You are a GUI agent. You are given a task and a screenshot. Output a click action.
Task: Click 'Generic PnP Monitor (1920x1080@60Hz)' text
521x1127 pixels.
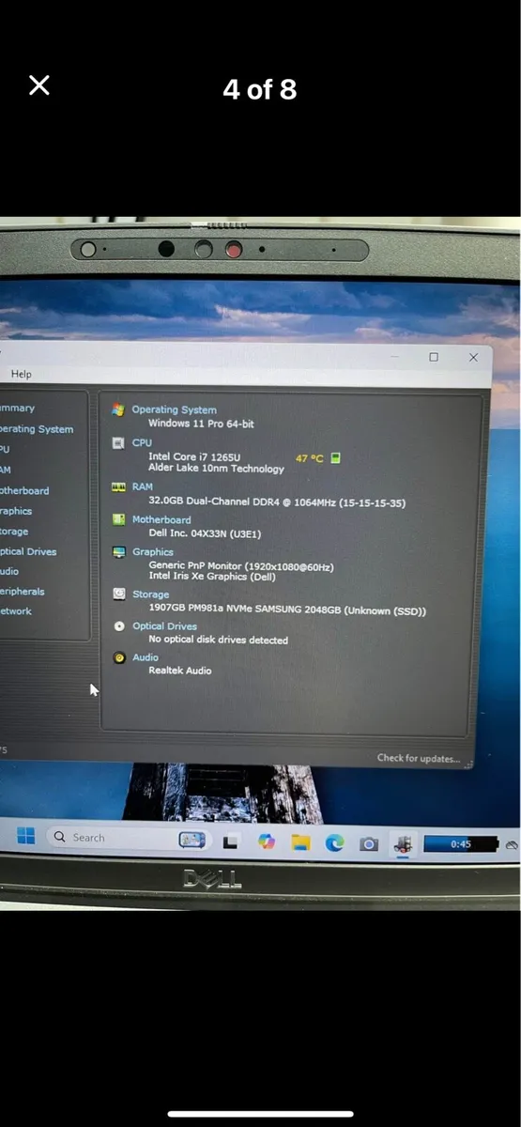tap(241, 566)
